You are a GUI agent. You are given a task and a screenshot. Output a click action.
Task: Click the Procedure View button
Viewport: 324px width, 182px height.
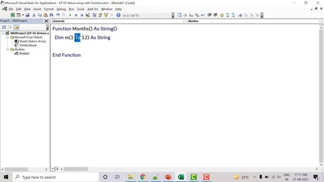[x=53, y=169]
